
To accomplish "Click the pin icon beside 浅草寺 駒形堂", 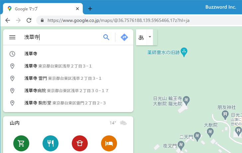I will coord(12,103).
